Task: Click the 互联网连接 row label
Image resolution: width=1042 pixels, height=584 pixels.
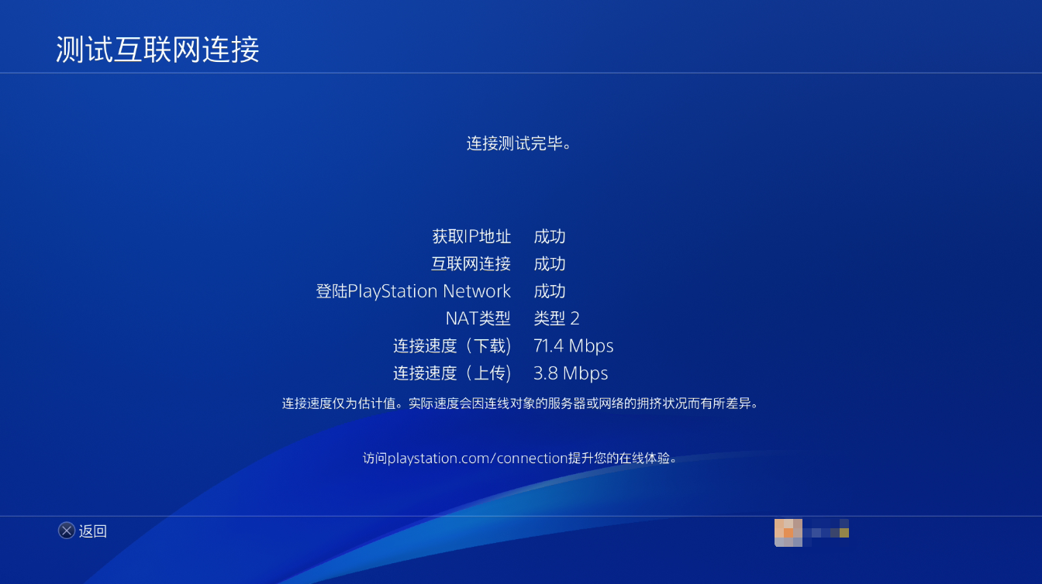Action: pos(471,263)
